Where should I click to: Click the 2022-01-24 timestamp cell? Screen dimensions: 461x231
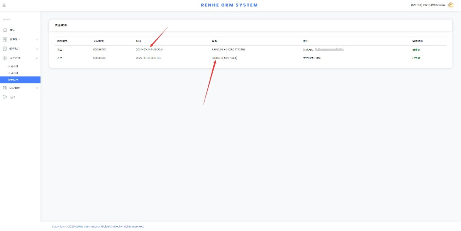tap(149, 50)
